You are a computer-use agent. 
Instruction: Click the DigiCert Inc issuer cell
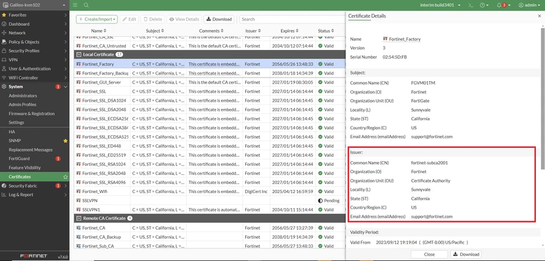pos(256,191)
